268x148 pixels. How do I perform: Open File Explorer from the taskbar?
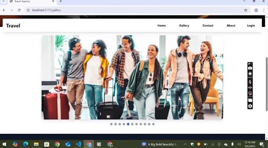(36, 144)
